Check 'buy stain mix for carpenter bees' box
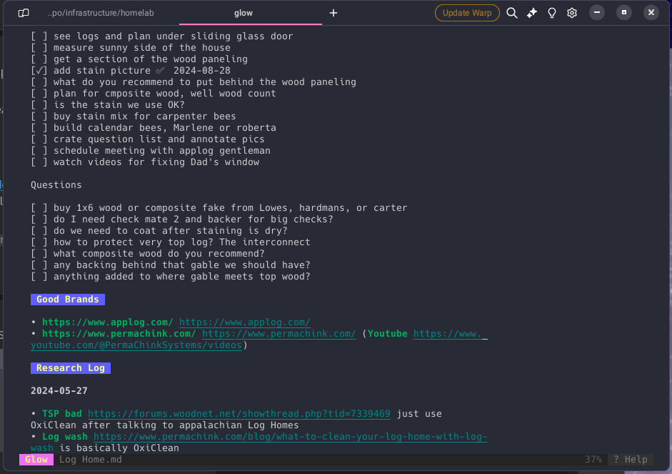 [x=39, y=117]
